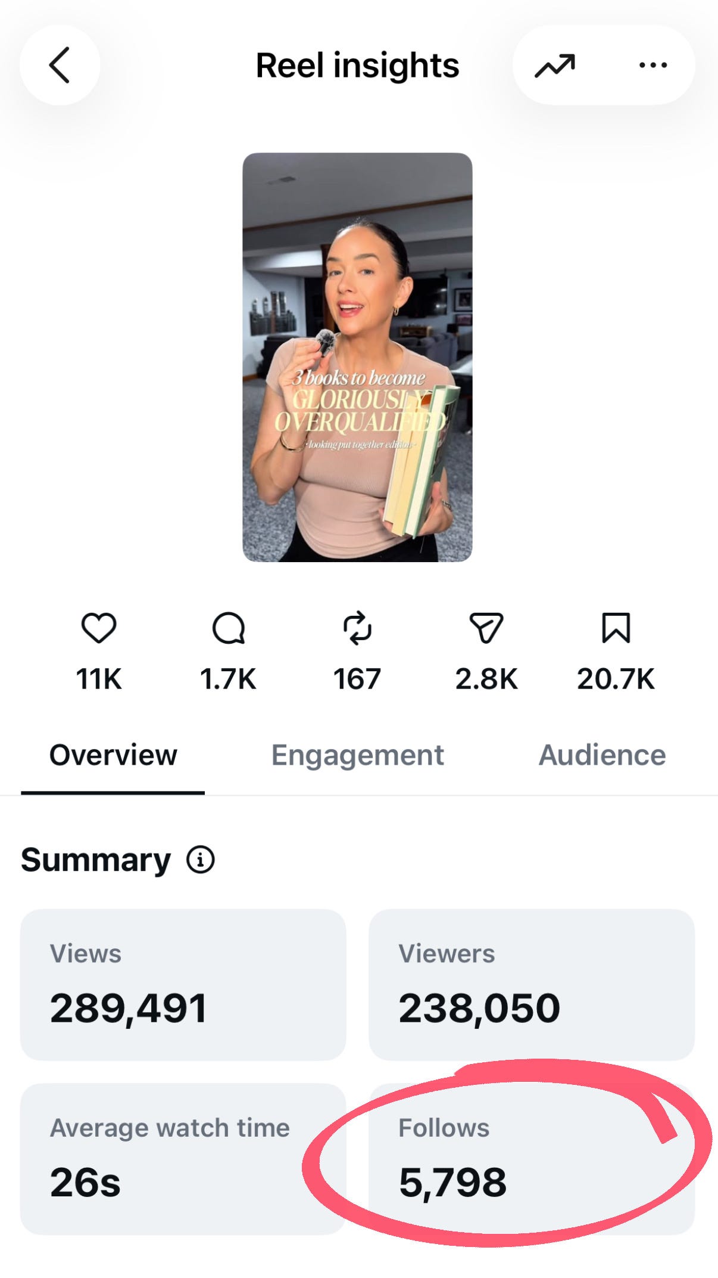Tap the repost arrows icon
The height and width of the screenshot is (1278, 718).
[357, 628]
